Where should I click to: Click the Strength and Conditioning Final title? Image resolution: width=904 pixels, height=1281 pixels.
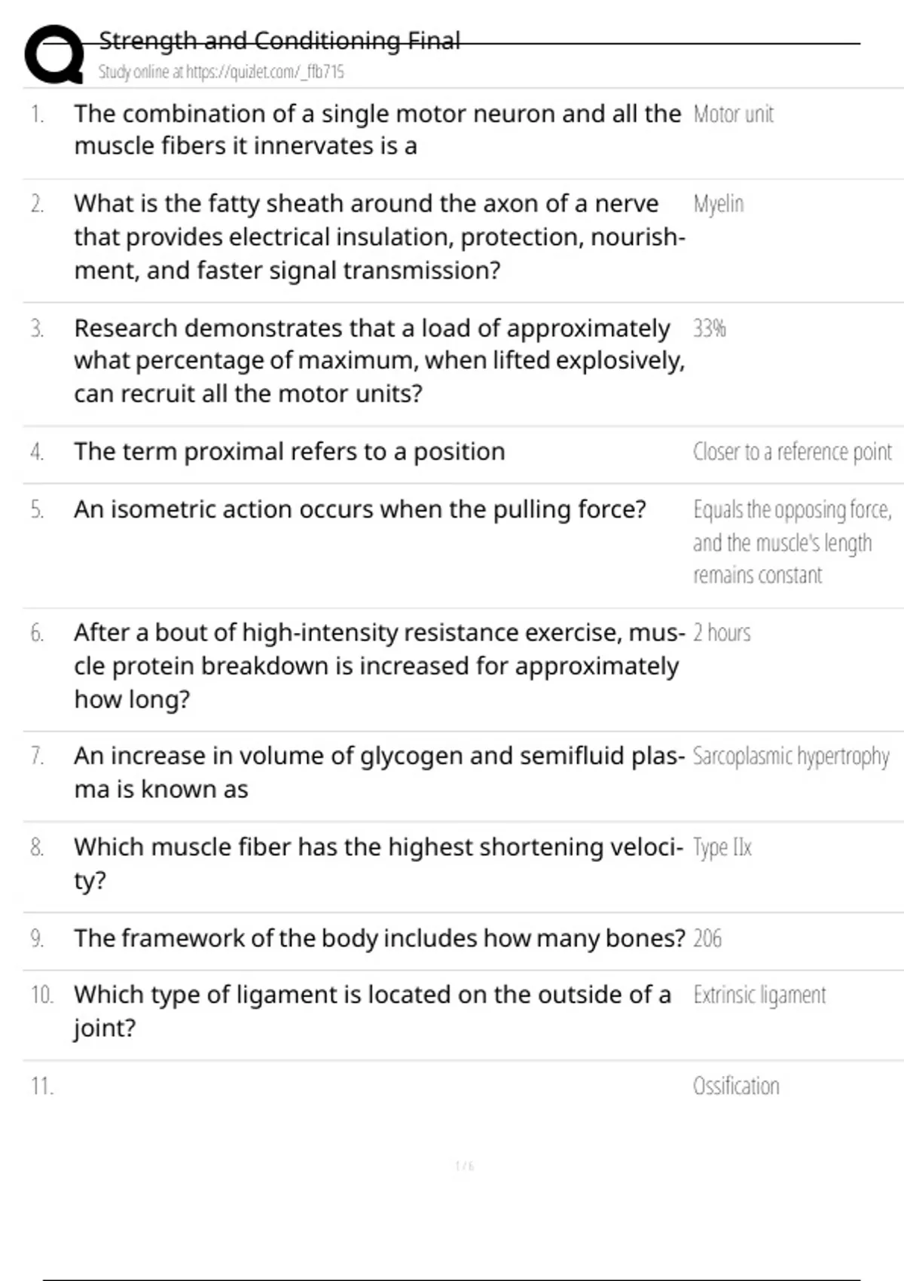point(279,41)
